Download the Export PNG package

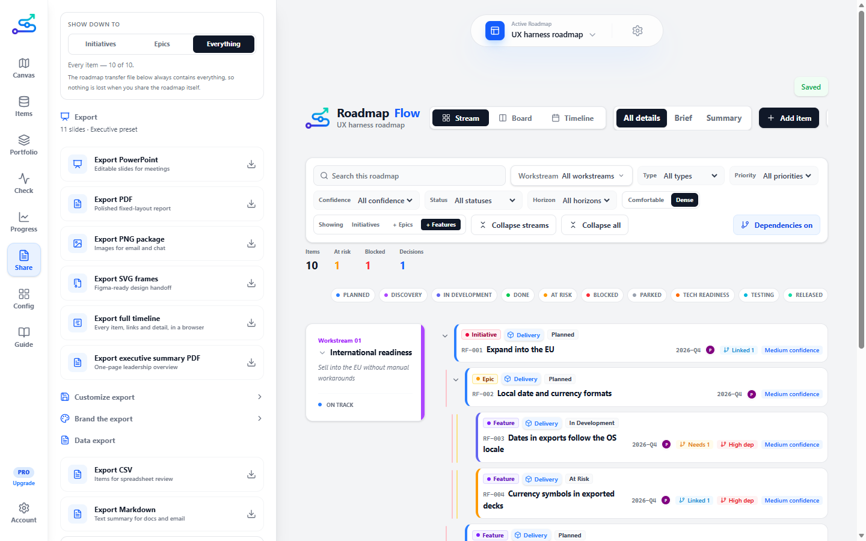click(x=251, y=243)
